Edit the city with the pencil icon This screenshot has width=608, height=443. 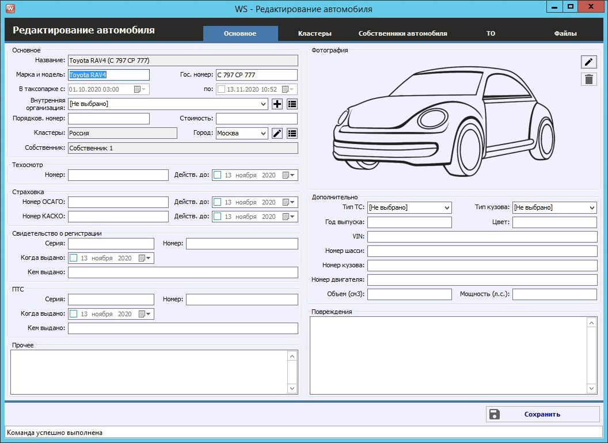click(x=277, y=133)
